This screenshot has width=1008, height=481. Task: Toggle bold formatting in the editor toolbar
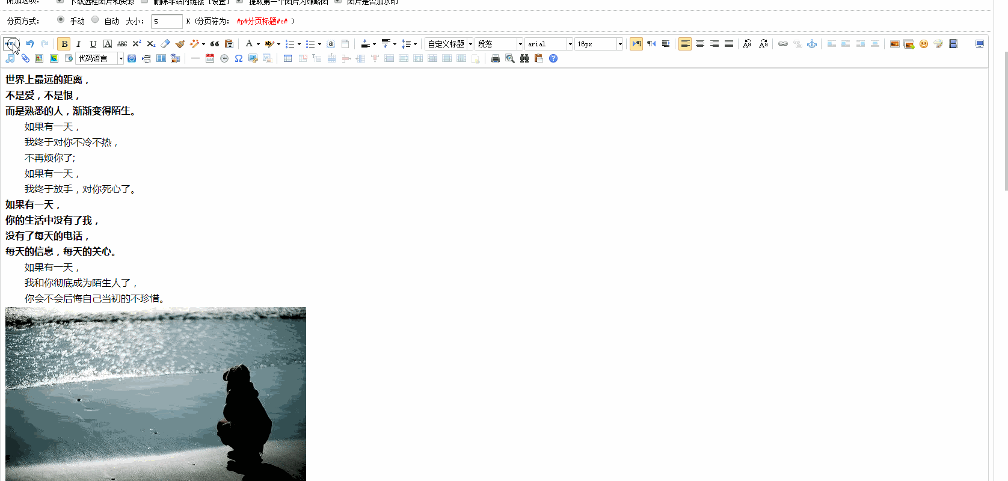tap(64, 44)
